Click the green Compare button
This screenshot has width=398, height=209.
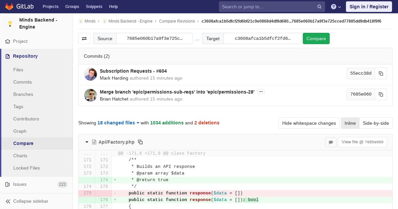coord(316,38)
